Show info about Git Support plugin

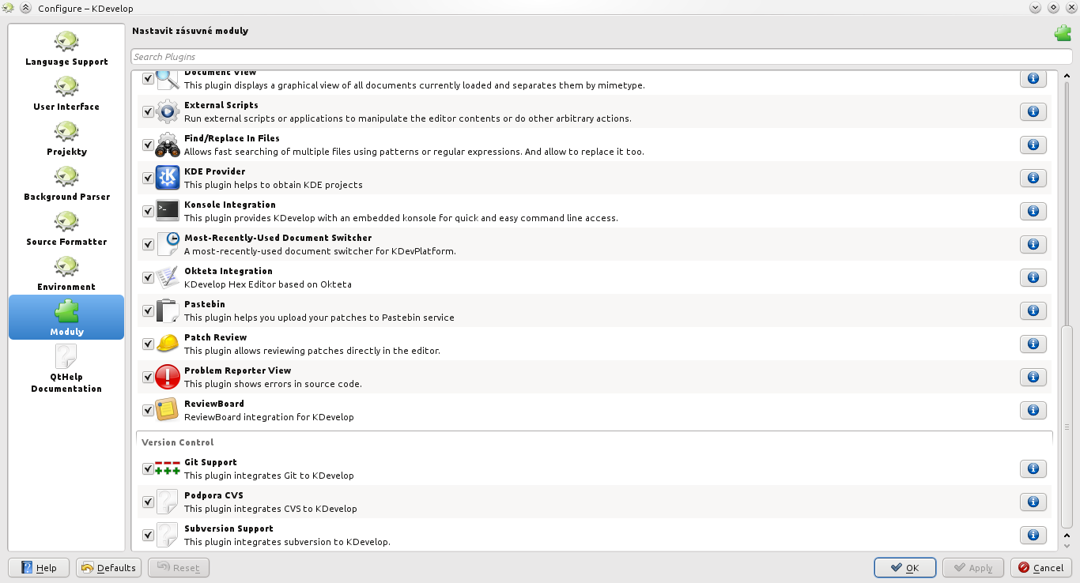coord(1033,468)
